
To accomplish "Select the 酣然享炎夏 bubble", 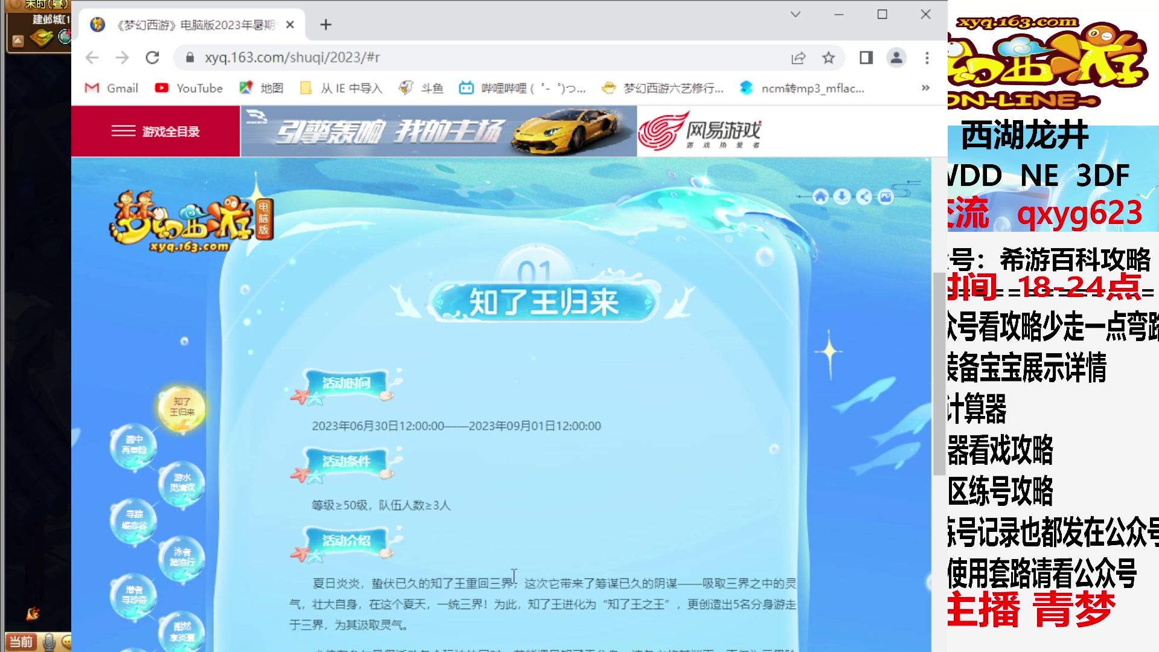I will (x=182, y=633).
